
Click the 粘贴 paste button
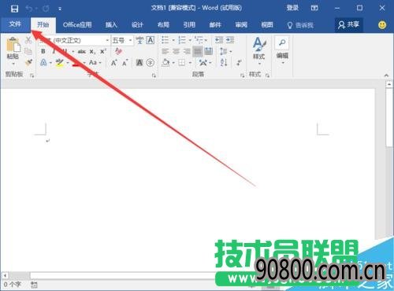pos(13,51)
